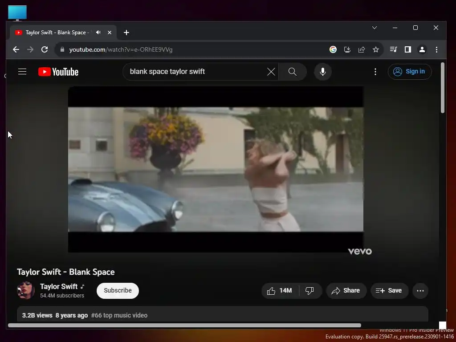Save the video to a playlist
Viewport: 456px width, 342px height.
(x=389, y=290)
